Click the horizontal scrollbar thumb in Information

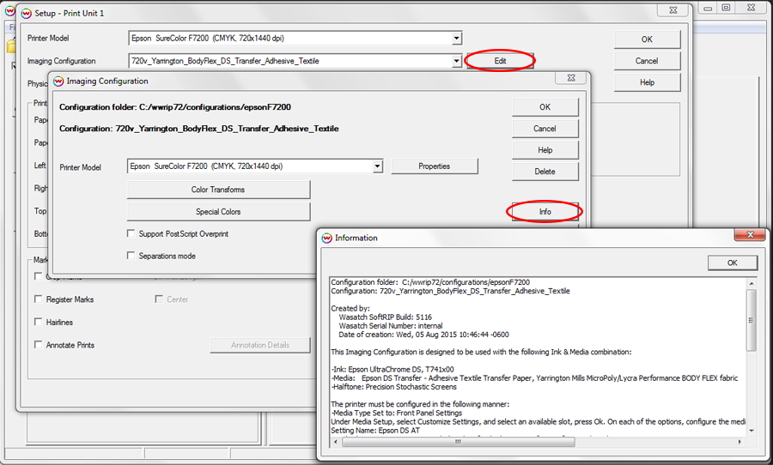pyautogui.click(x=456, y=442)
